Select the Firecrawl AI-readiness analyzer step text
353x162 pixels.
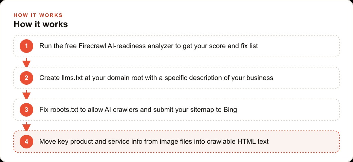(x=149, y=46)
